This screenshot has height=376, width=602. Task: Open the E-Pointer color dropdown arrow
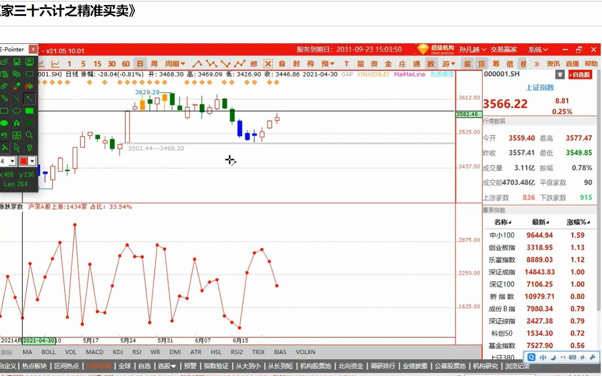pos(32,161)
